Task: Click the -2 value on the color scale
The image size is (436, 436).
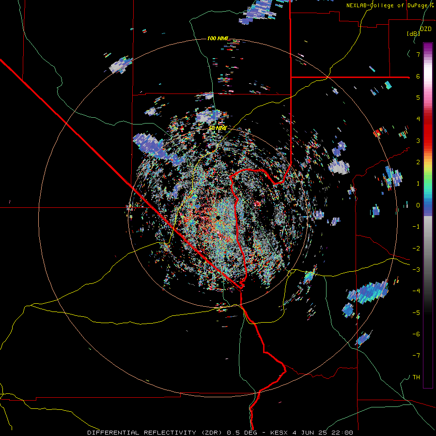Action: point(416,248)
